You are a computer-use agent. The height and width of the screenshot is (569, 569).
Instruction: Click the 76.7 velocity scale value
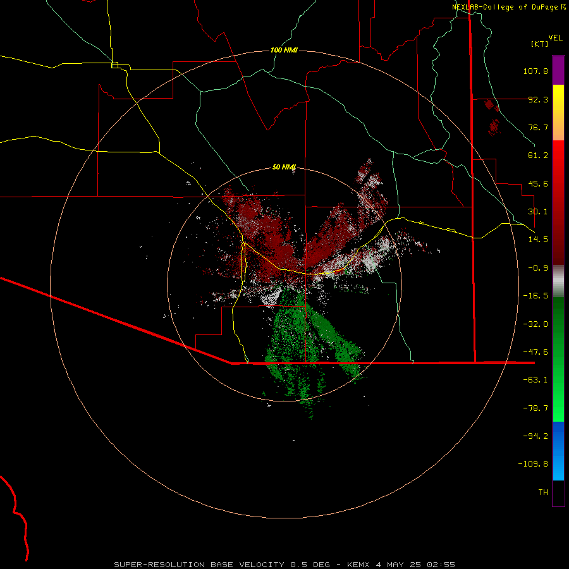pos(538,127)
